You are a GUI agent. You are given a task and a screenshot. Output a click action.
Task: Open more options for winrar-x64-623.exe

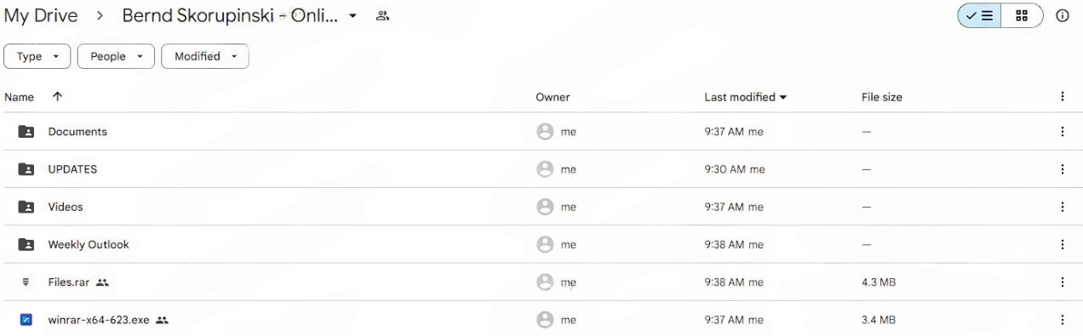click(1062, 320)
